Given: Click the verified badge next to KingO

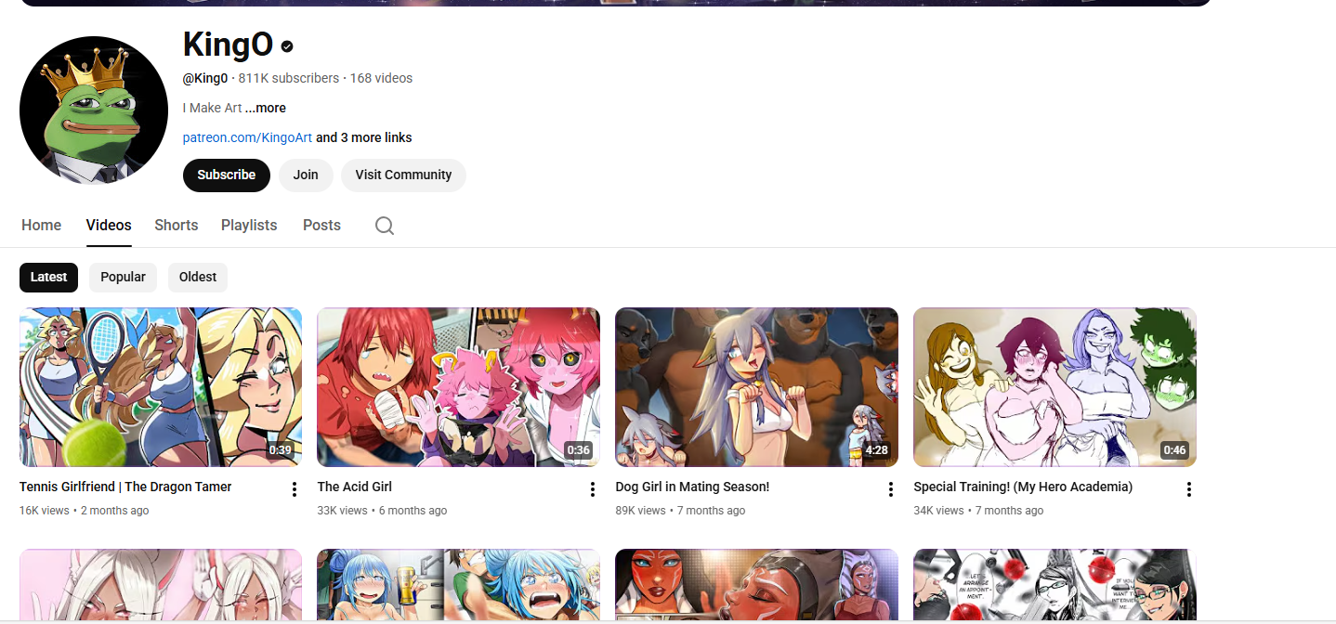Looking at the screenshot, I should [x=287, y=46].
